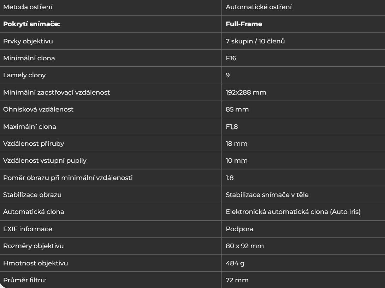Select the 'F1,8' aperture value
This screenshot has height=288, width=385.
(x=232, y=127)
